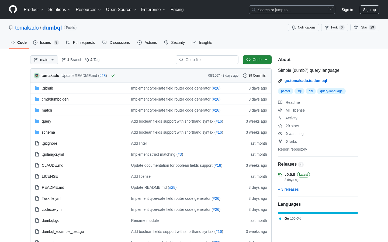
Task: Open the main branch selector dropdown
Action: pyautogui.click(x=44, y=60)
